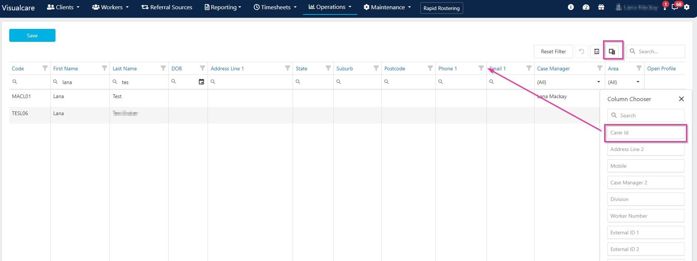
Task: Open the alert notification with badge 1
Action: click(x=665, y=6)
